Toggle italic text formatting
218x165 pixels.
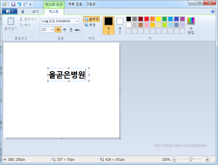point(64,30)
